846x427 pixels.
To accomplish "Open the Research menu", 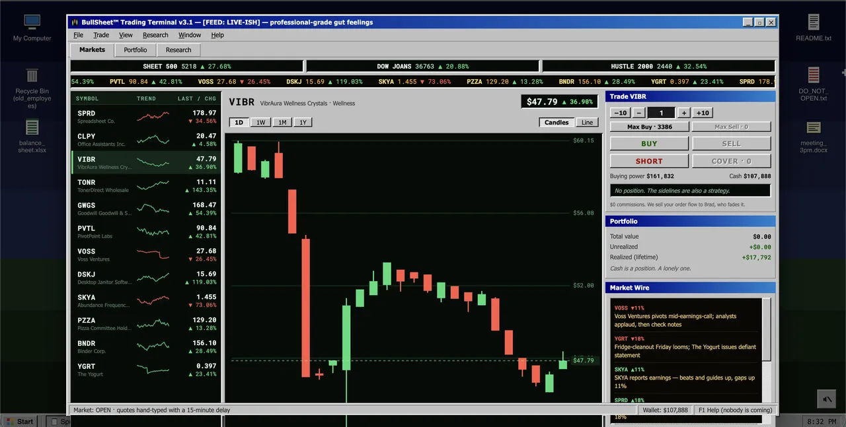I will (x=155, y=35).
